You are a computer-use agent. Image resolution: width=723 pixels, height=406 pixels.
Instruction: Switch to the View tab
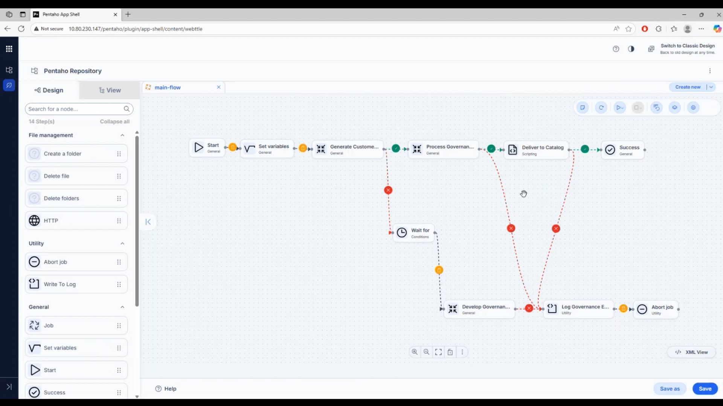(x=110, y=90)
